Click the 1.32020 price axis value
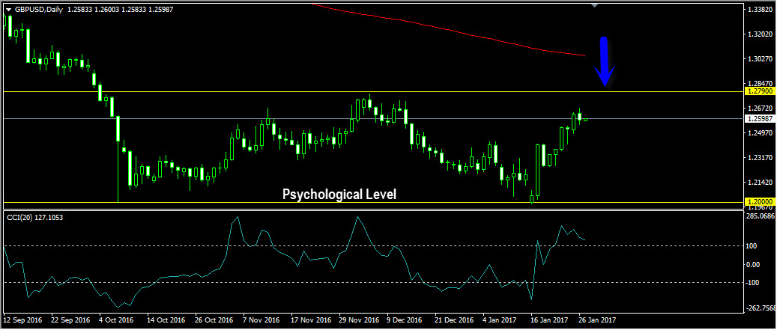777x330 pixels. pos(761,34)
